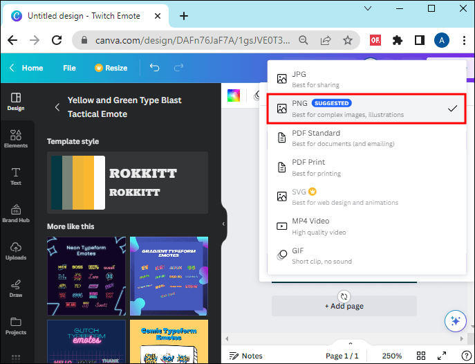
Task: Share this page from address bar
Action: pos(326,40)
